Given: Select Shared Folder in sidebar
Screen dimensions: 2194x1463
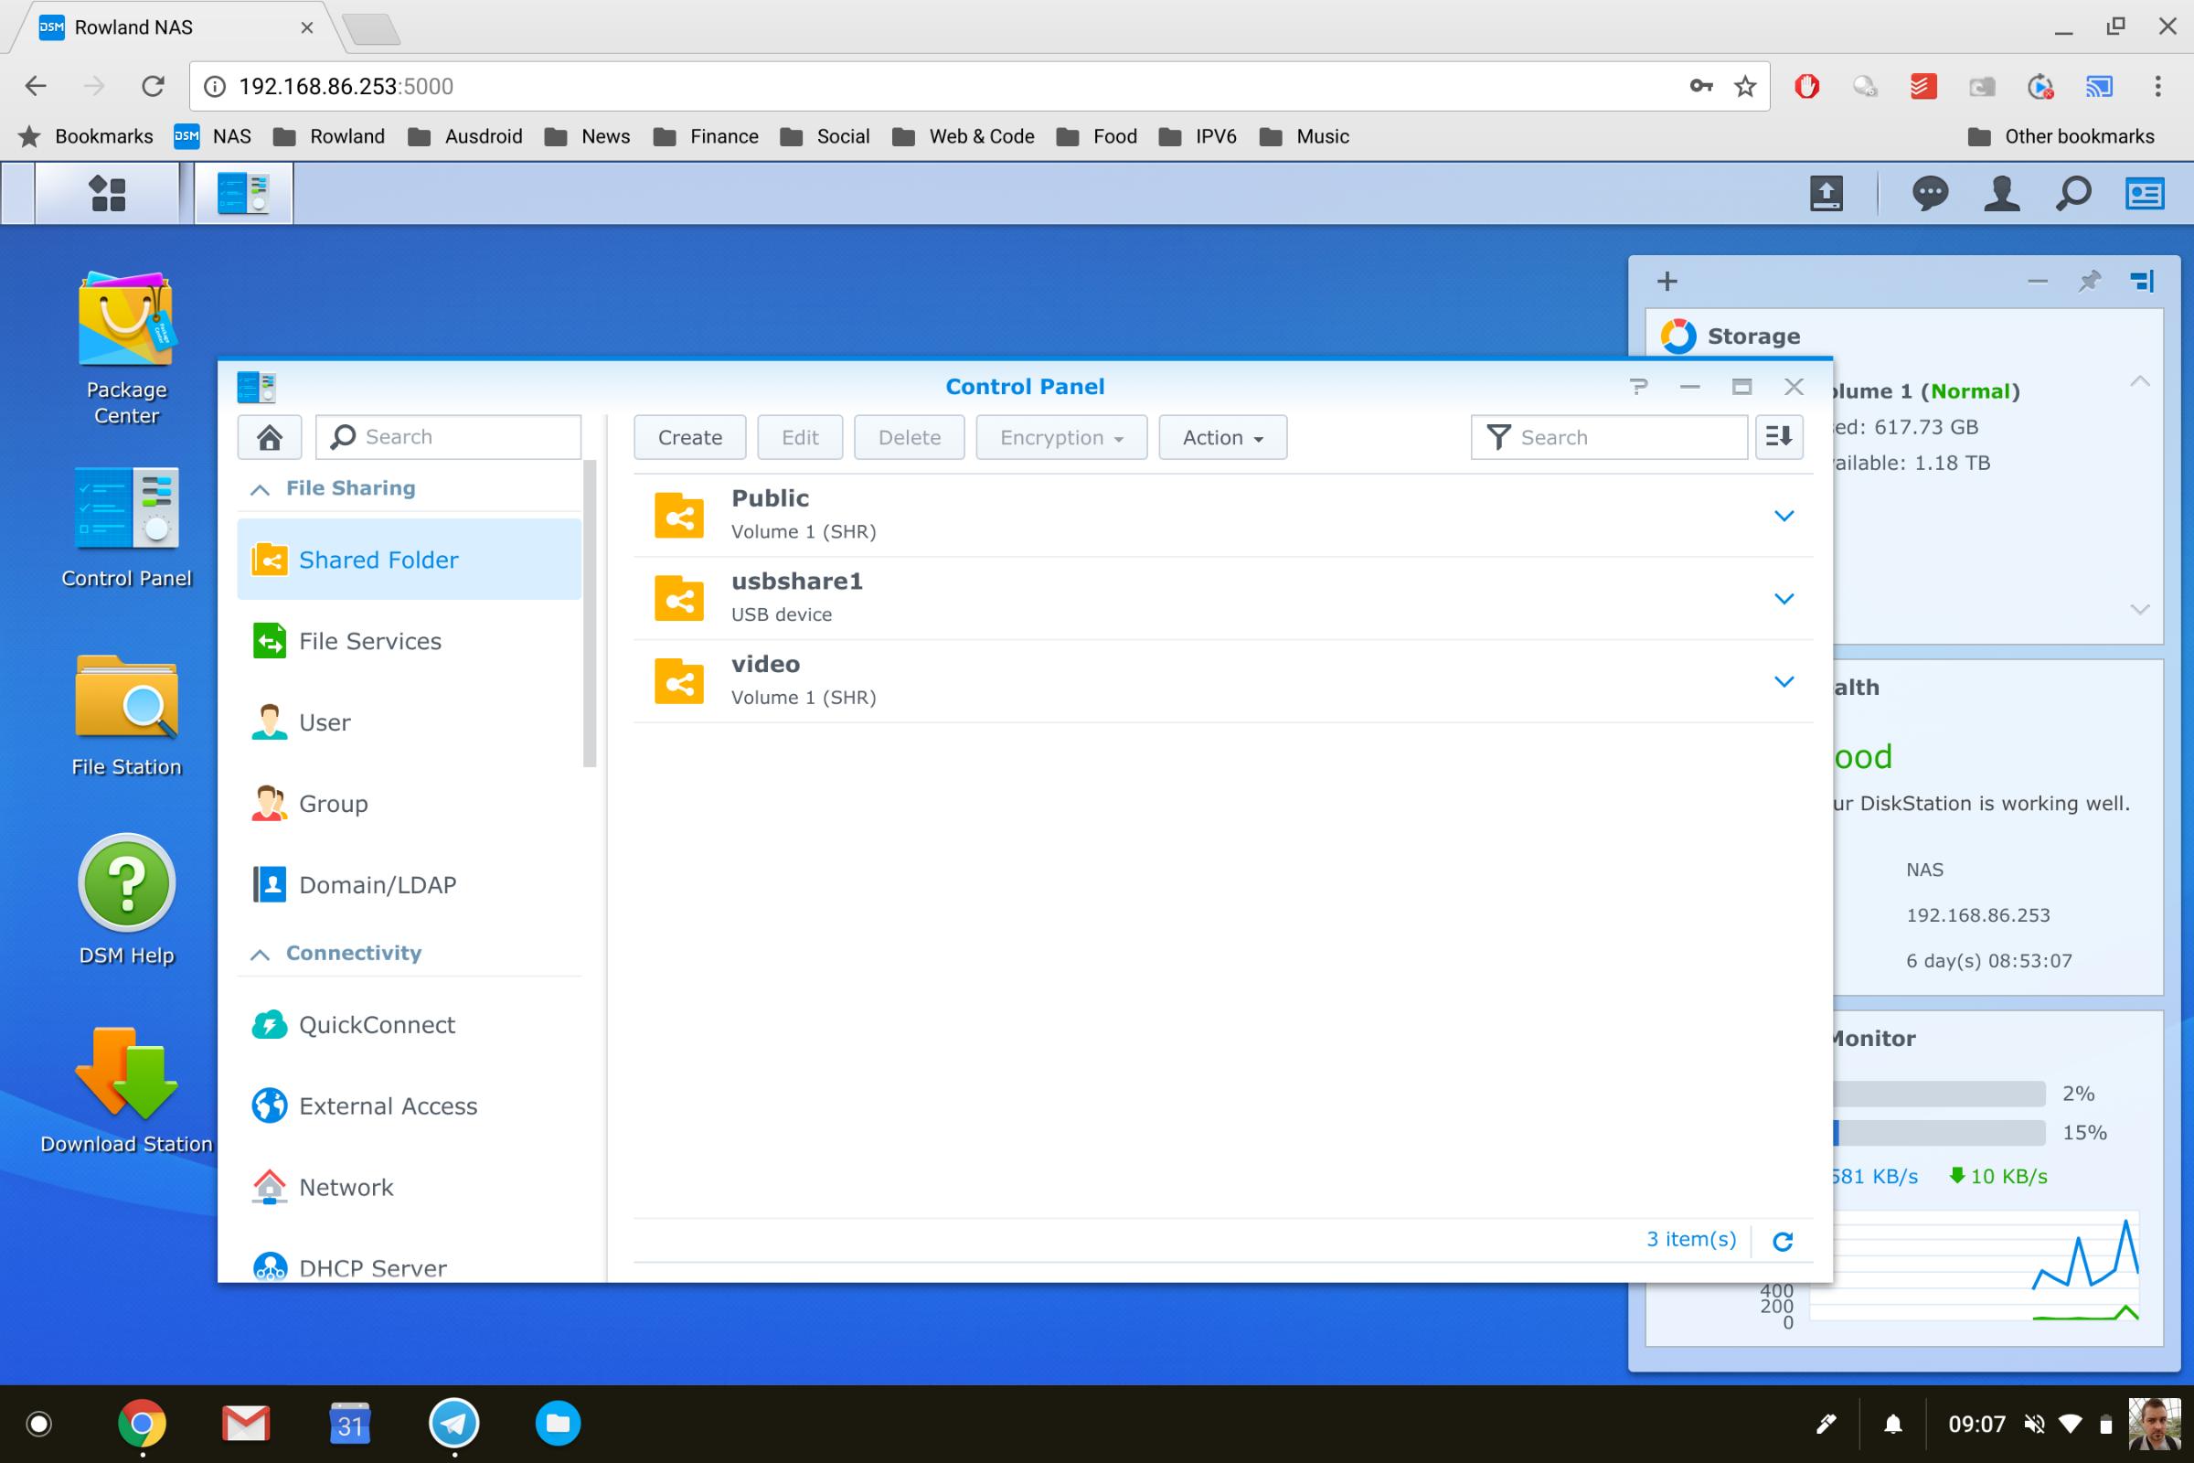Looking at the screenshot, I should point(409,560).
